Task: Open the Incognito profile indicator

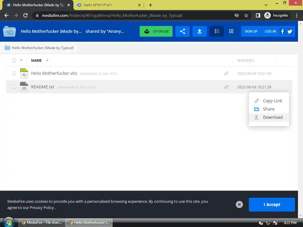Action: click(x=276, y=15)
